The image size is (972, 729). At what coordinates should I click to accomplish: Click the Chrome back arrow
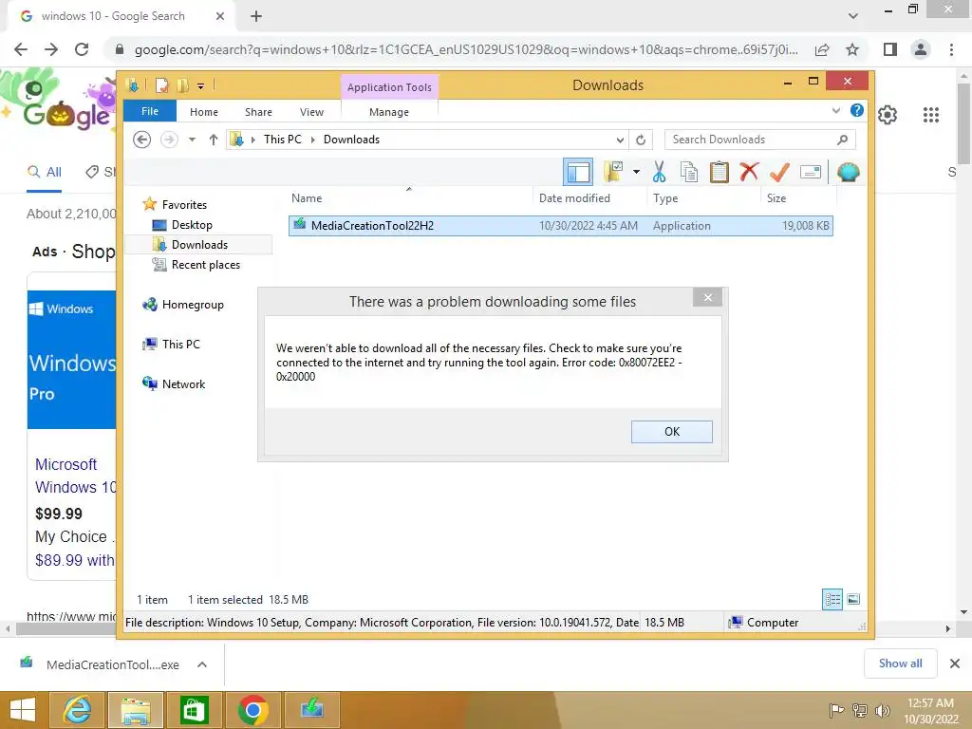[21, 49]
